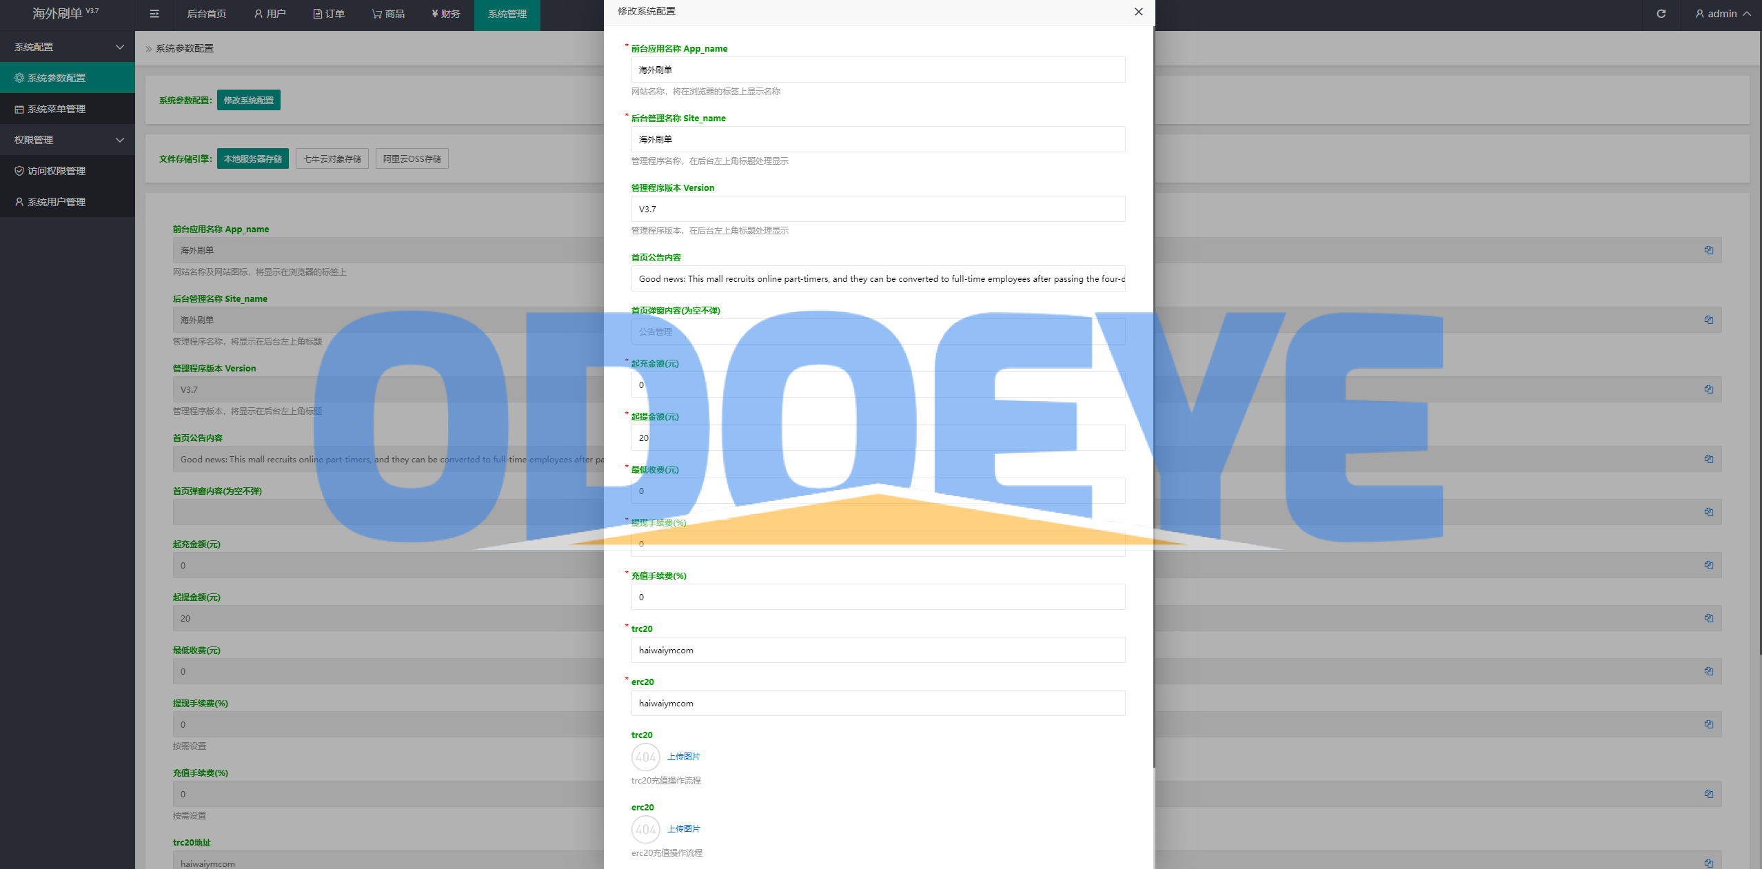Screen dimensions: 1762x869
Task: Focus the 后台管理名称 Site_name dialog field
Action: click(878, 139)
